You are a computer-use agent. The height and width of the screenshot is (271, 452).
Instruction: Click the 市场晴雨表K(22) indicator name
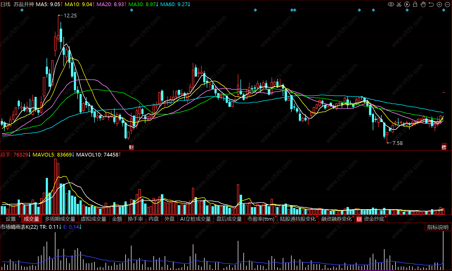coord(19,227)
